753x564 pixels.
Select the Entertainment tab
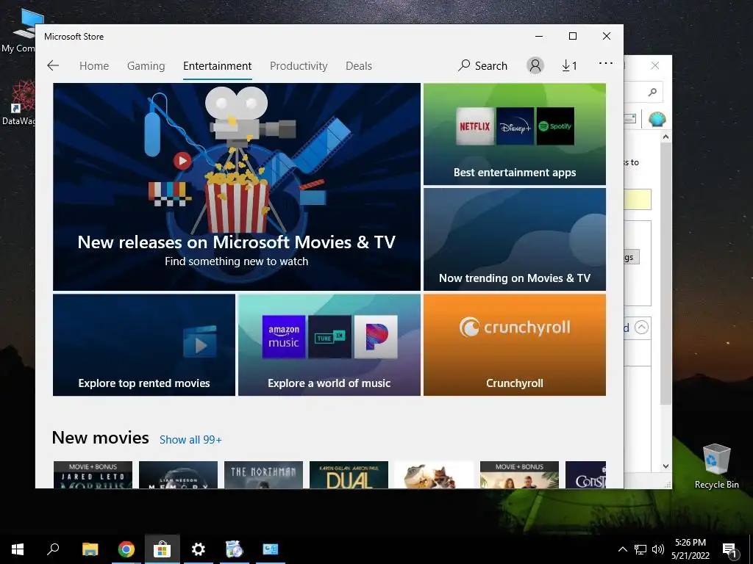(217, 65)
